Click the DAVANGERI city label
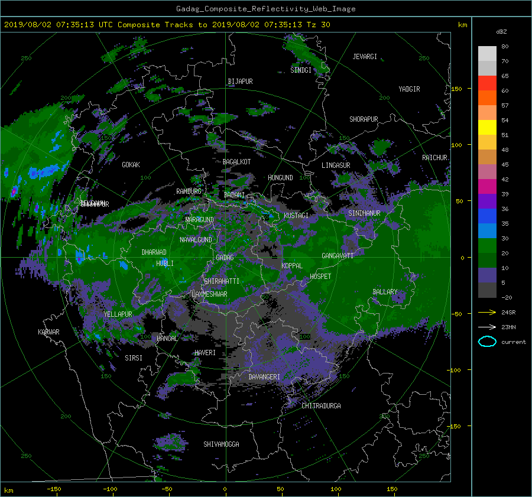The height and width of the screenshot is (497, 532). [x=264, y=377]
